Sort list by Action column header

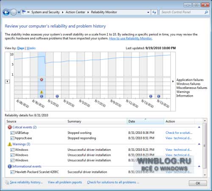tap(179, 121)
